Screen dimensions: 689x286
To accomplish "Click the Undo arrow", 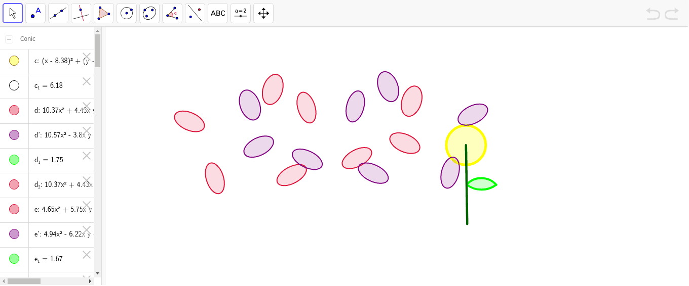I will (653, 14).
